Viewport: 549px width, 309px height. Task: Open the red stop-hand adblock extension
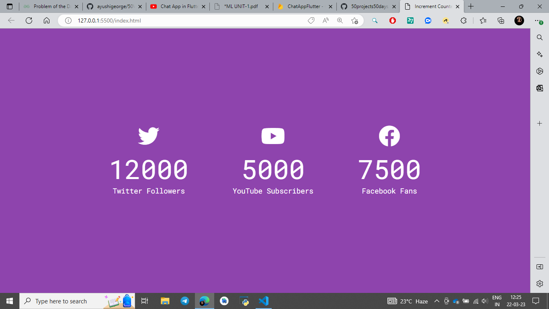(393, 21)
